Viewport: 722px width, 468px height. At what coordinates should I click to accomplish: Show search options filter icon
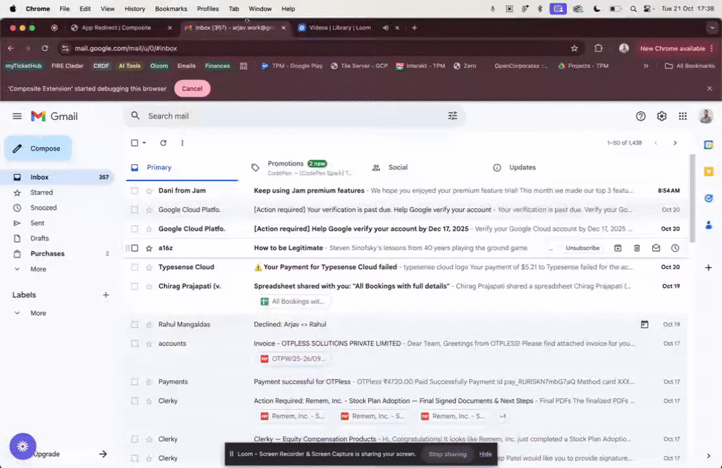point(453,116)
